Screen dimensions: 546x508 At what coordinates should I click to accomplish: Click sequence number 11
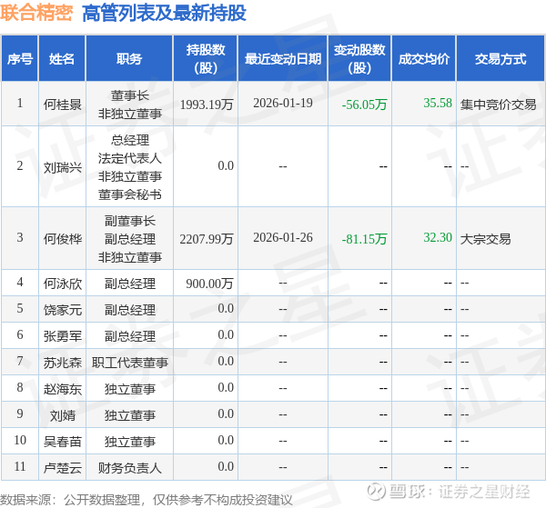(20, 467)
